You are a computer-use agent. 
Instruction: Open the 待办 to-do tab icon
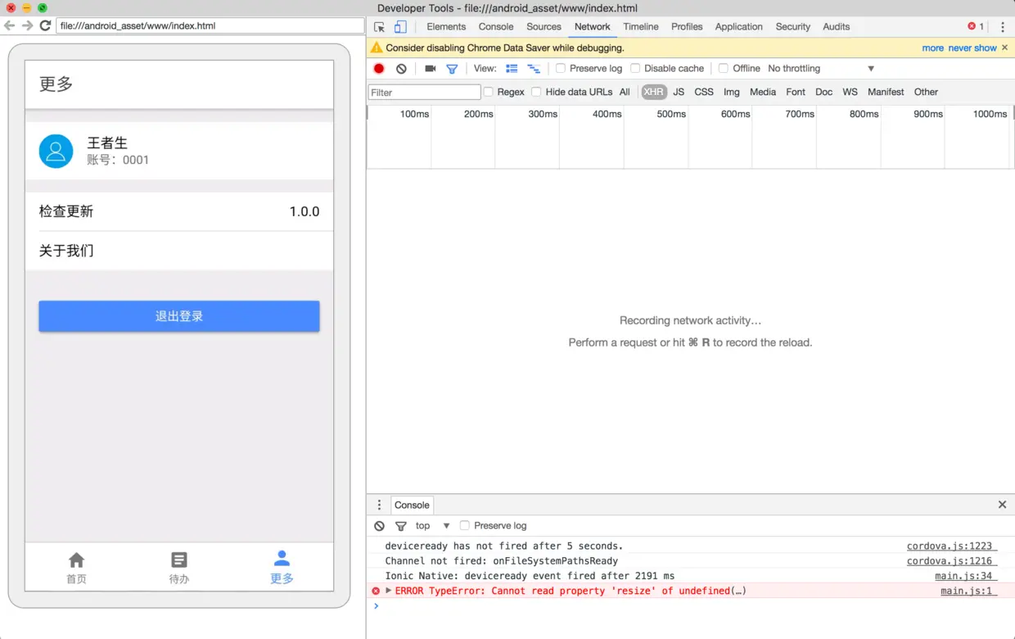pos(179,560)
